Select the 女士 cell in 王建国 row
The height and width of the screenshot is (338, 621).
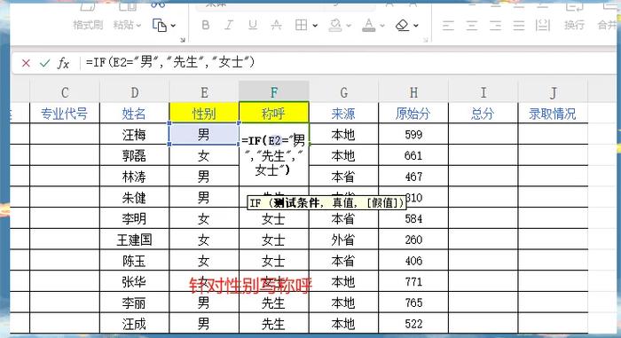point(273,240)
